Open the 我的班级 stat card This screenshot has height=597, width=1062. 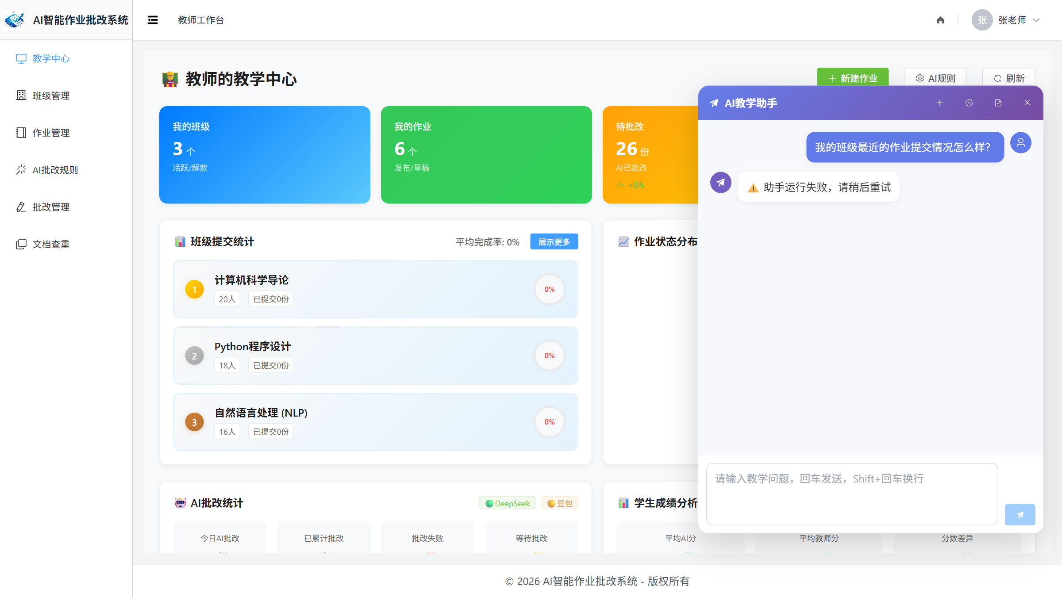coord(265,155)
